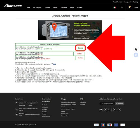The height and width of the screenshot is (128, 140).
Task: Open Navigatore - Aggiorna mappe footer link
Action: (x=68, y=102)
